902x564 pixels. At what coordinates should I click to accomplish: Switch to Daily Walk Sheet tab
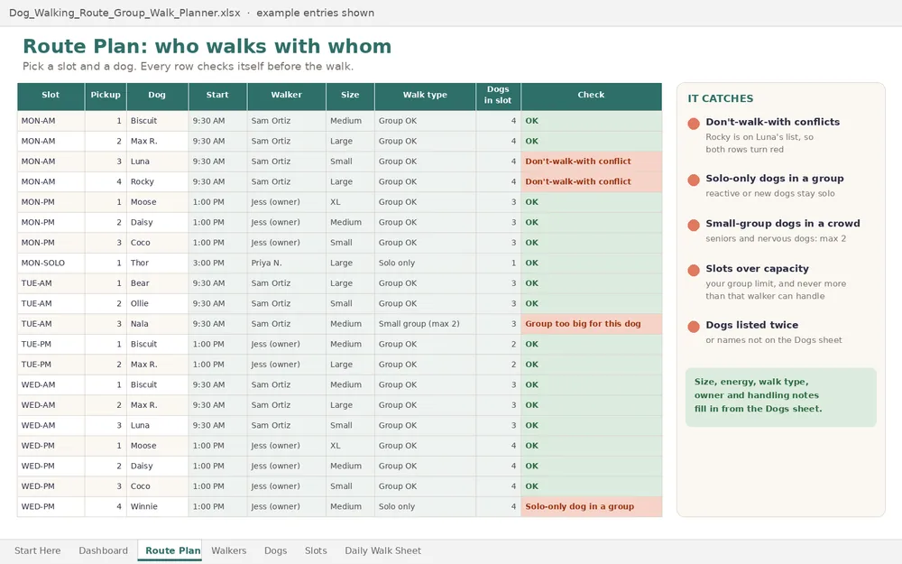382,550
